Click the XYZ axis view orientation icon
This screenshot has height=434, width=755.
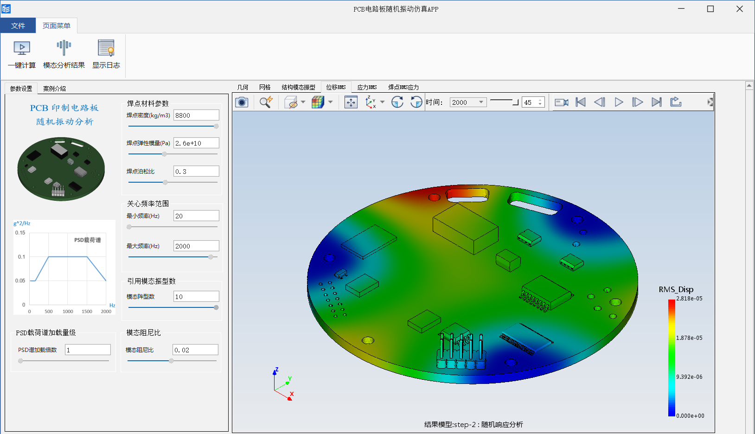[x=371, y=102]
